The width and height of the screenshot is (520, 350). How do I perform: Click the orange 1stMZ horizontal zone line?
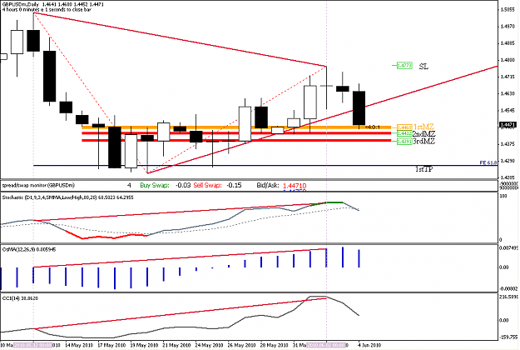236,127
